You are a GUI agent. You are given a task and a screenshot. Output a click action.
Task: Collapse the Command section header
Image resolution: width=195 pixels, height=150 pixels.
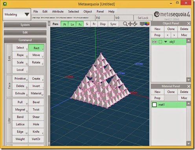point(25,40)
